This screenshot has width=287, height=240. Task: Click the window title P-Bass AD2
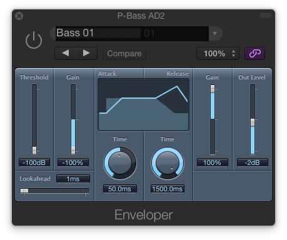[141, 16]
